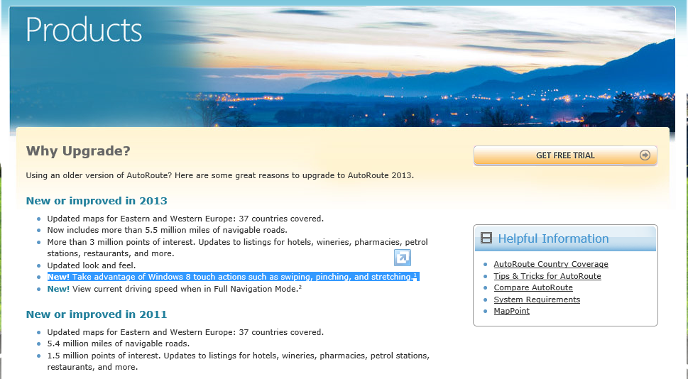The height and width of the screenshot is (379, 688).
Task: Click the highlighted Windows 8 touch actions line
Action: tap(231, 277)
